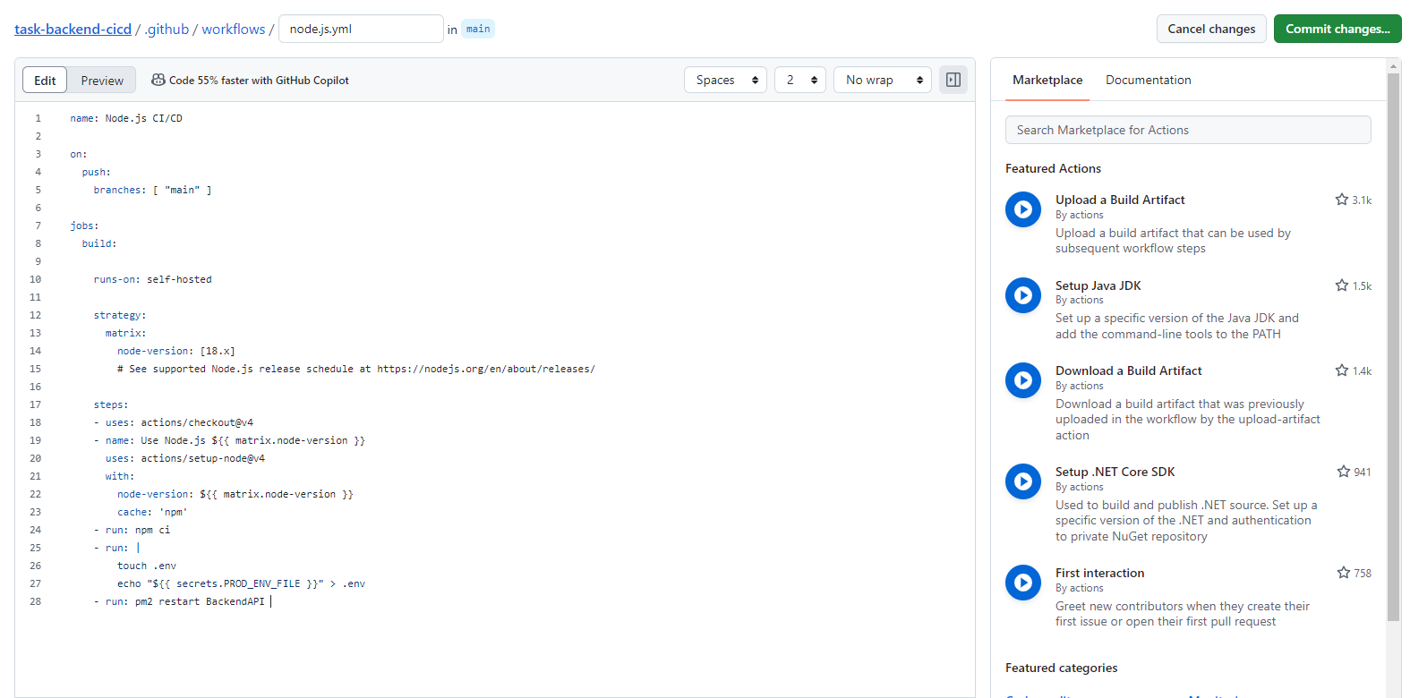This screenshot has width=1410, height=698.
Task: Switch to Edit mode
Action: [x=45, y=80]
